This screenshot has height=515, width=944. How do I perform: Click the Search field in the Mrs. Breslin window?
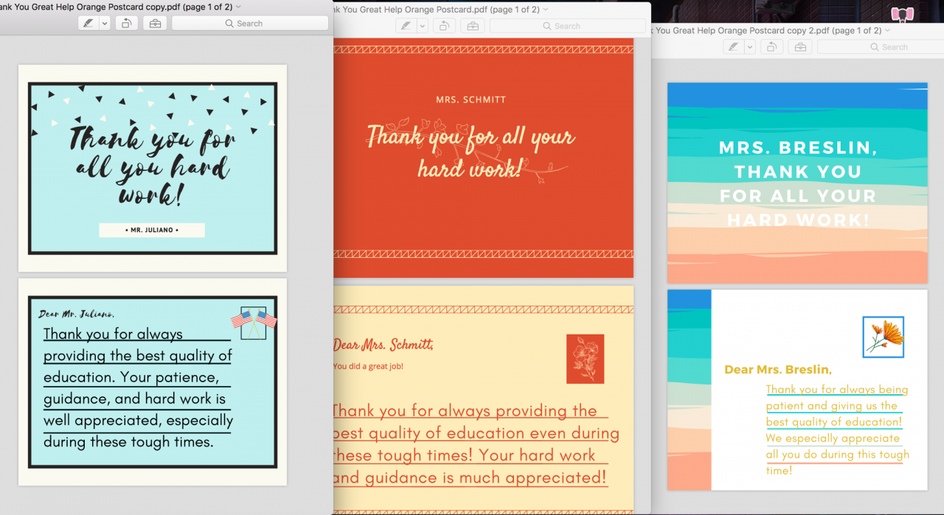[x=881, y=46]
